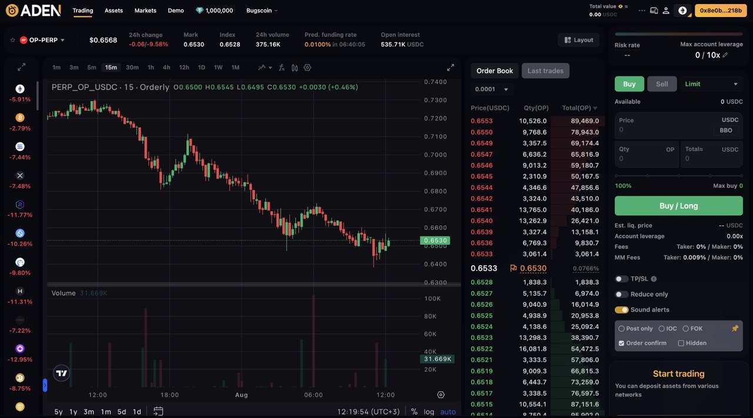Favorite OP-PERP with the star icon

click(12, 40)
